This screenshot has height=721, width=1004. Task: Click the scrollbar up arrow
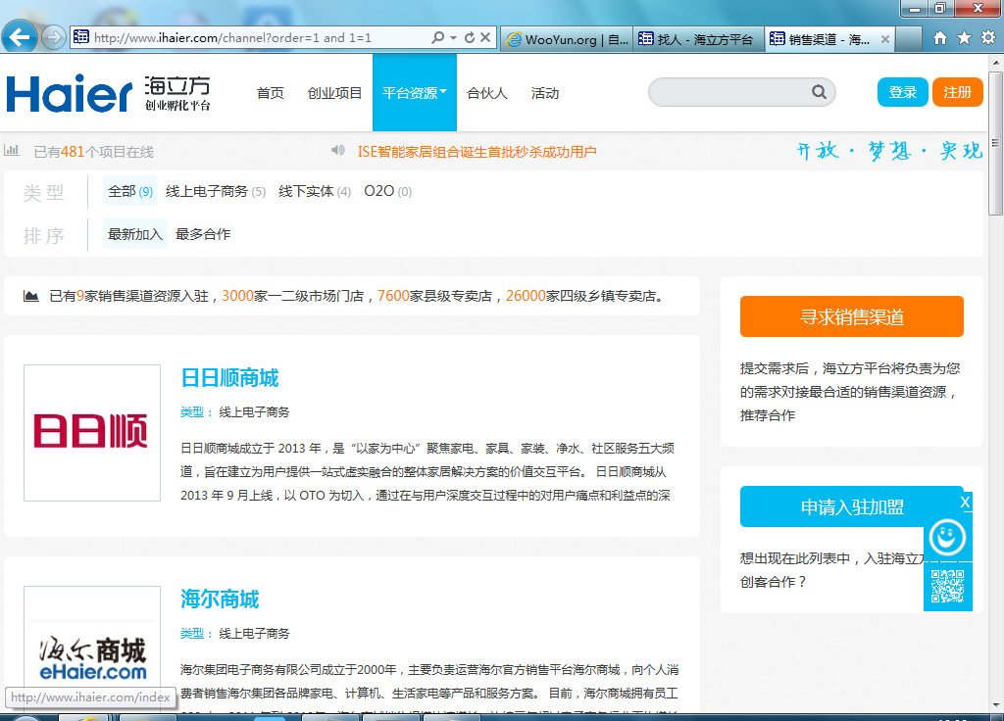(995, 63)
